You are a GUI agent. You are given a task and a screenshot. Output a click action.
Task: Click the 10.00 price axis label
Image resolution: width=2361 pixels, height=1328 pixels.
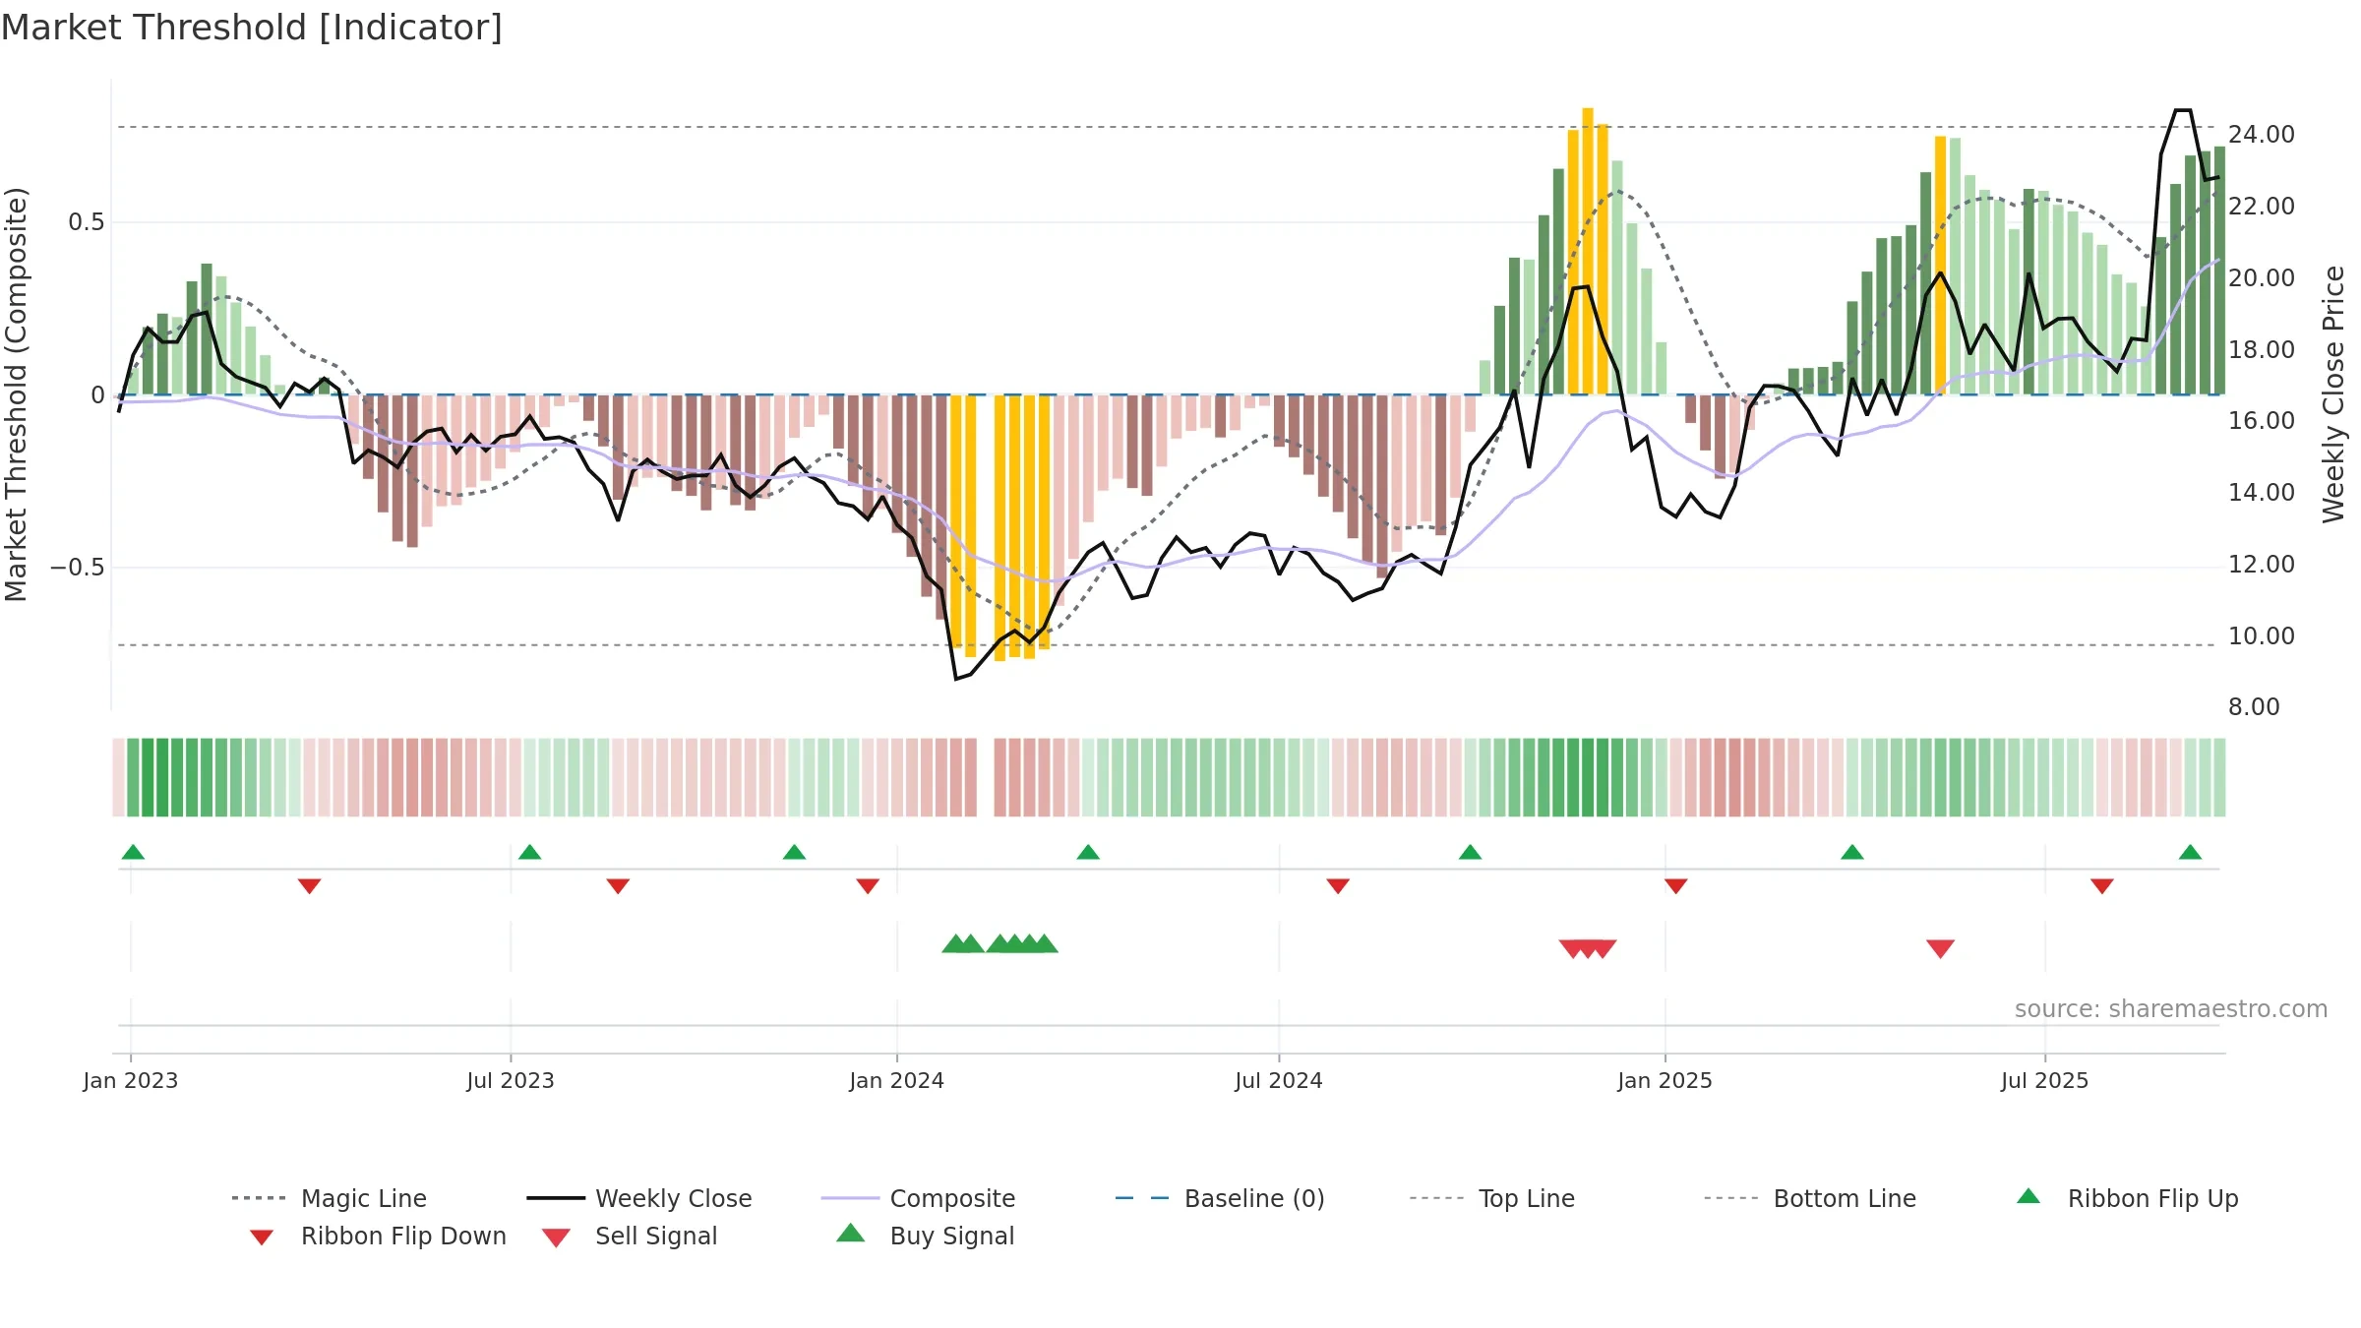(2262, 635)
